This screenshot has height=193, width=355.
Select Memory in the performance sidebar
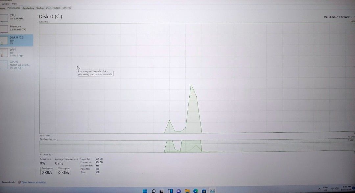click(16, 28)
